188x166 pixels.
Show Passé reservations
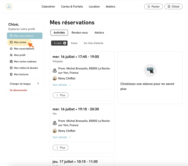tap(74, 43)
